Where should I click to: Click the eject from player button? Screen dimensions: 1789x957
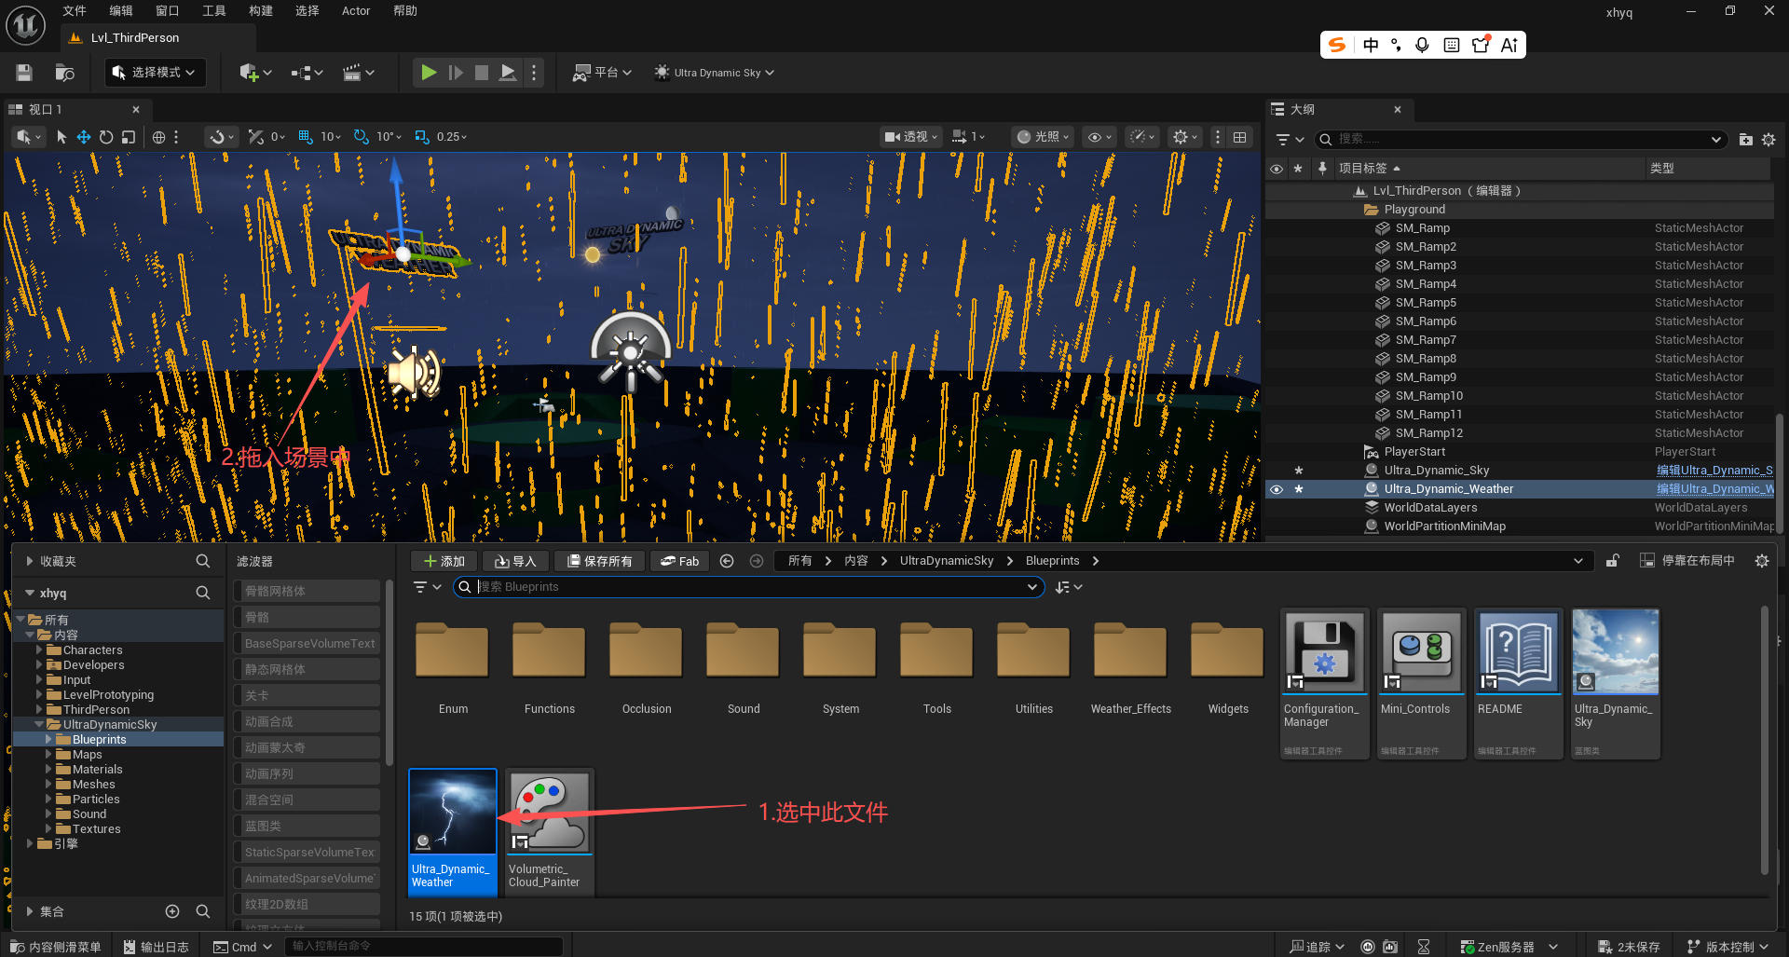pos(508,73)
